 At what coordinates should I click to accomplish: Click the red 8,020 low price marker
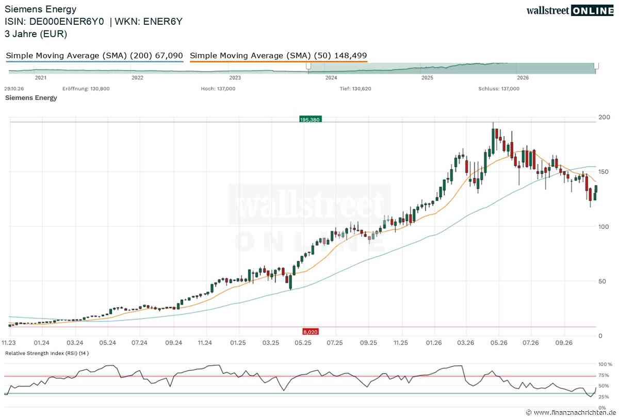(309, 332)
